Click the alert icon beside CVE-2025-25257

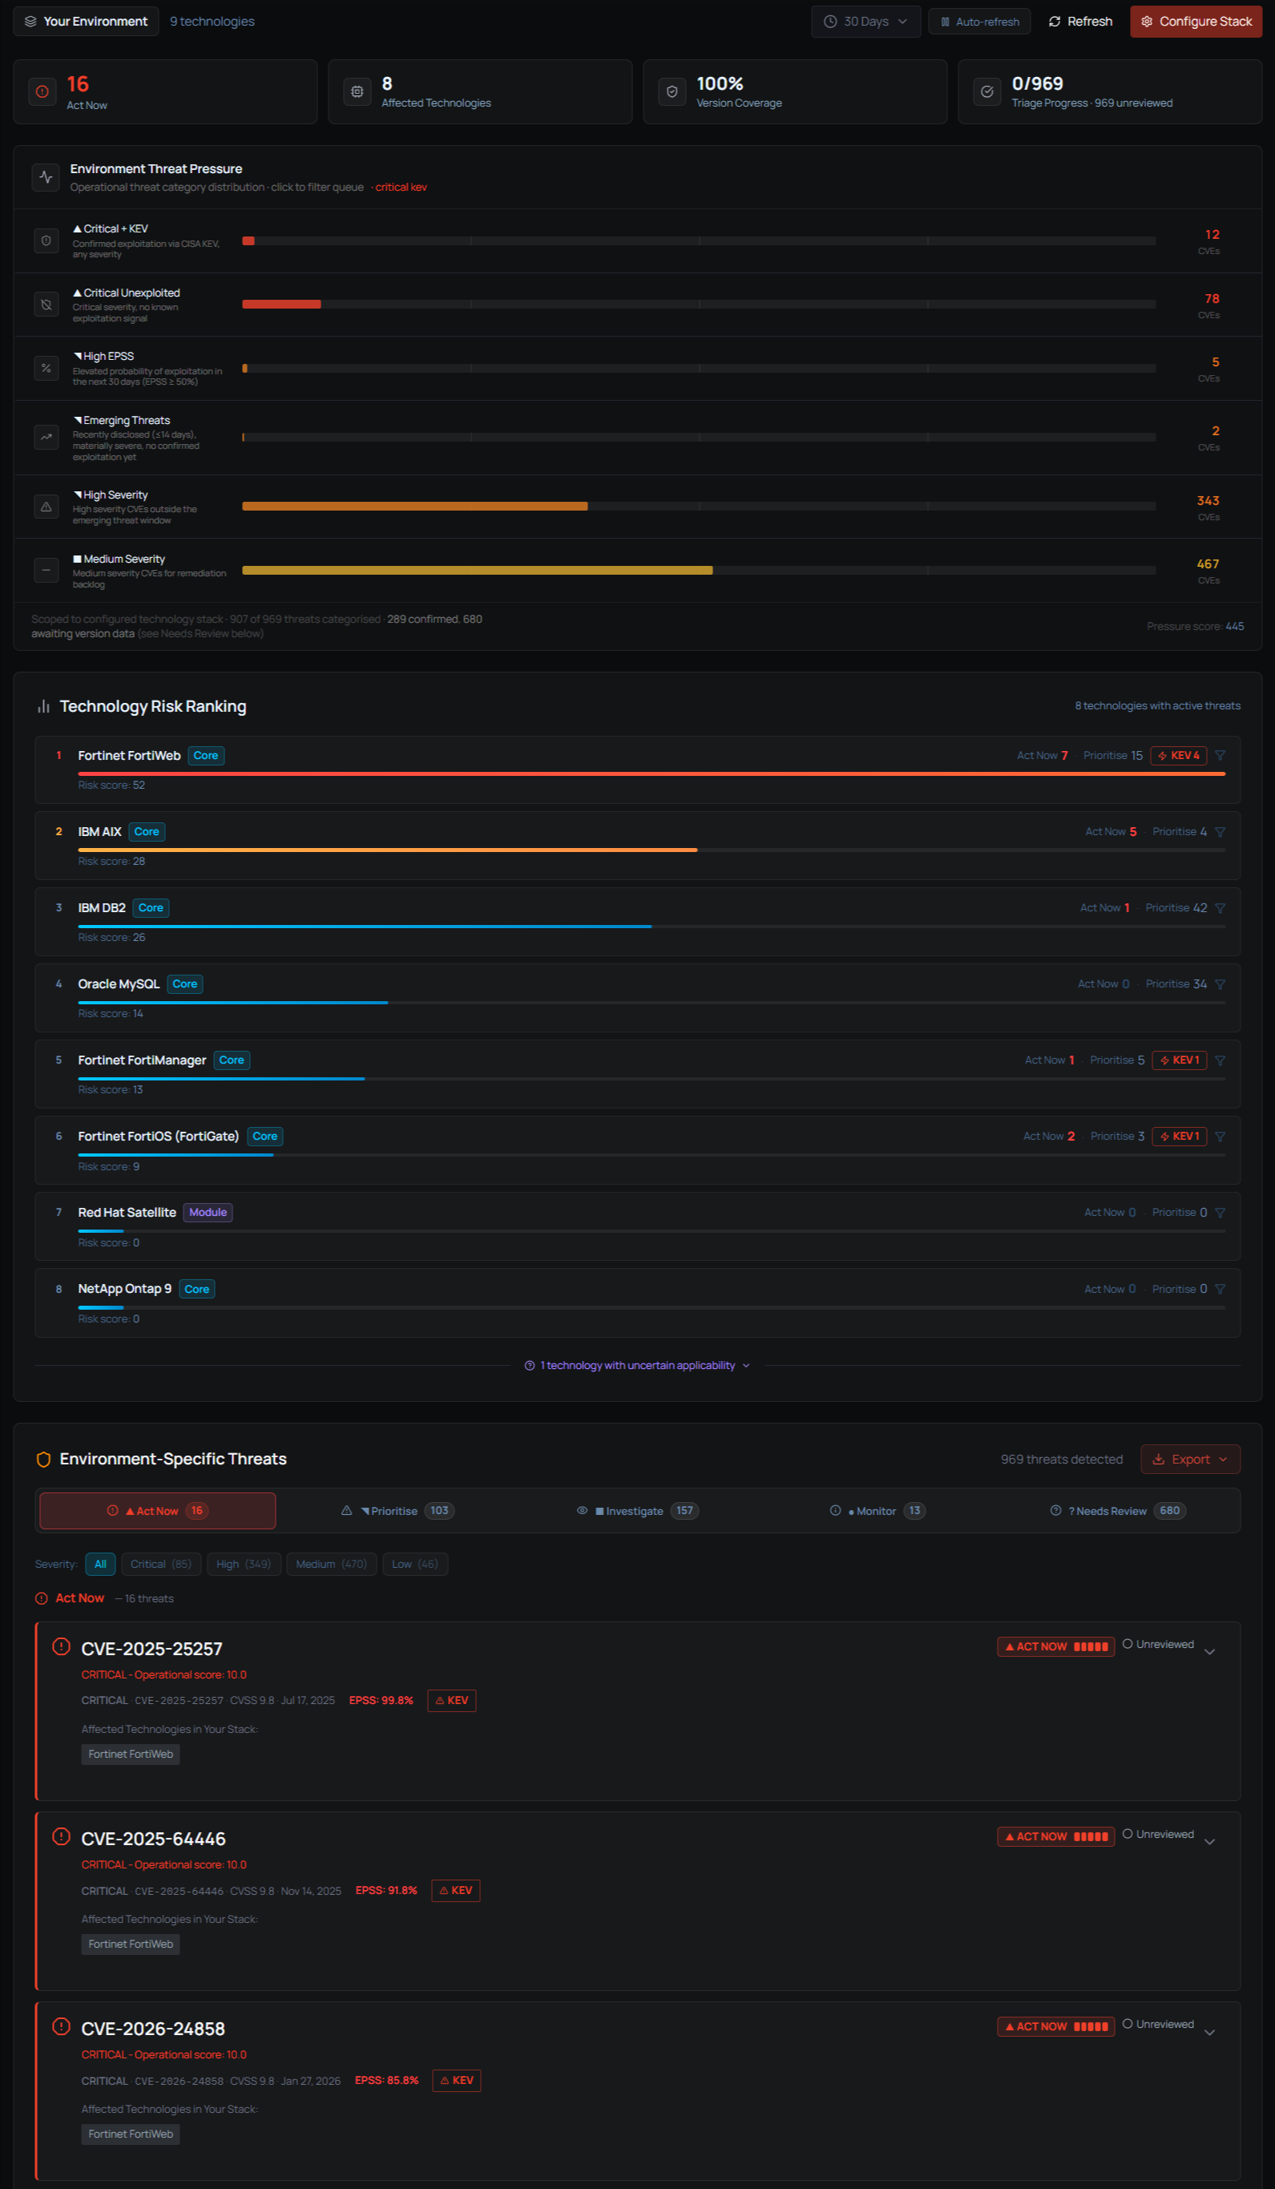tap(61, 1646)
